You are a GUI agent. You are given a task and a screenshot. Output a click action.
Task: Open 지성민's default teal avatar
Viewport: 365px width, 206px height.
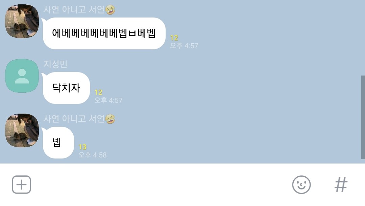coord(22,76)
